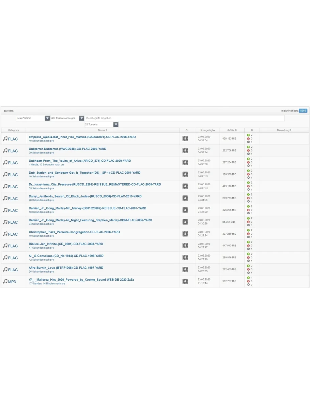Click the download icon for Afire-Burnin_Love
The height and width of the screenshot is (394, 310).
coord(185,269)
